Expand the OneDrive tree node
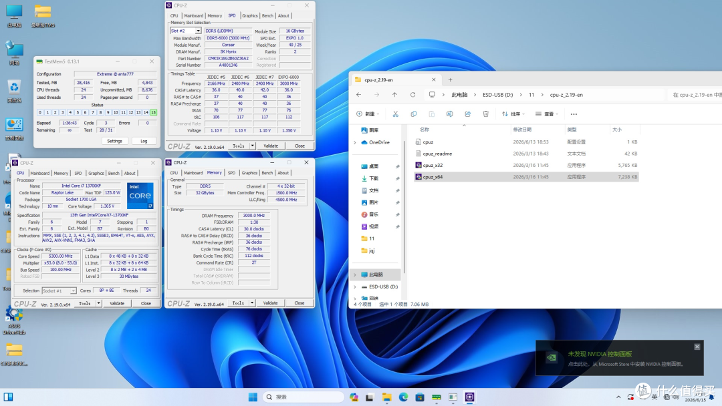Viewport: 722px width, 406px height. coord(355,142)
